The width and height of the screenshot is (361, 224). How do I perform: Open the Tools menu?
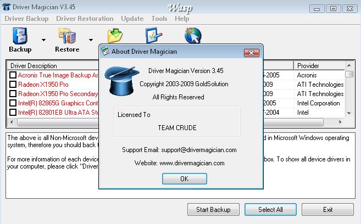pos(159,19)
